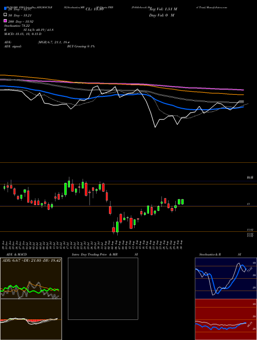Screen dimensions: 257x340
Task: Click the 'Day Vol: 0 M' text
Action: coord(161,15)
